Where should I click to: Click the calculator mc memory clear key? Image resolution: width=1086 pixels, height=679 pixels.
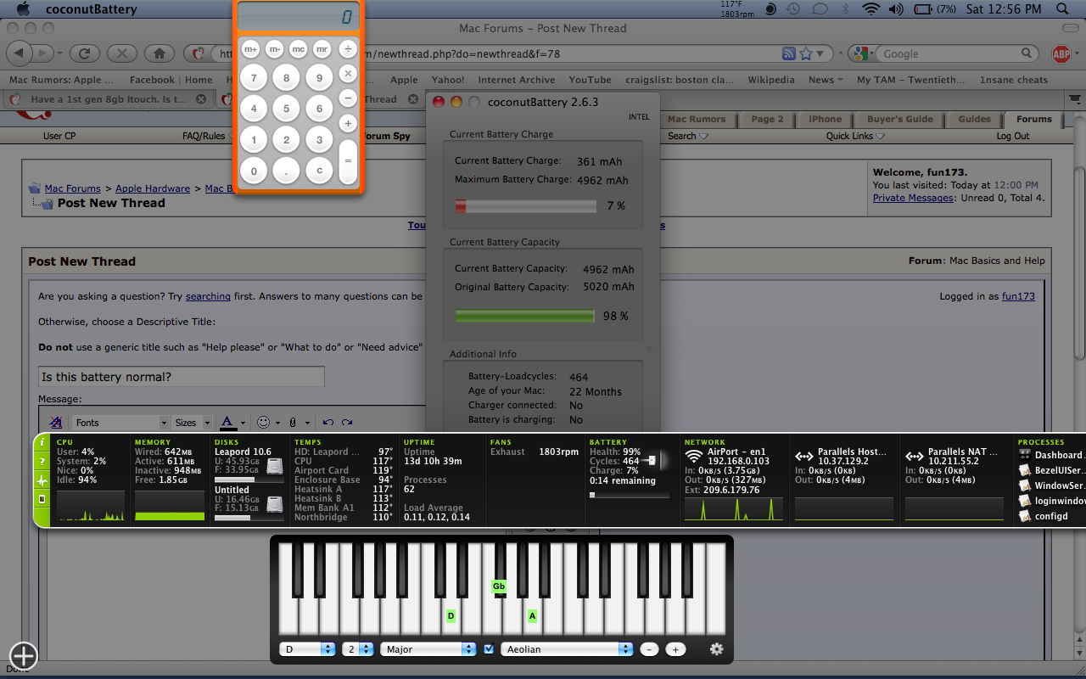[299, 49]
